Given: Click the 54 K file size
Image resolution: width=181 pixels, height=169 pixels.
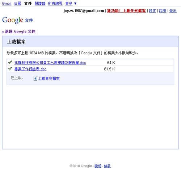Looking at the screenshot, I should pyautogui.click(x=111, y=63).
